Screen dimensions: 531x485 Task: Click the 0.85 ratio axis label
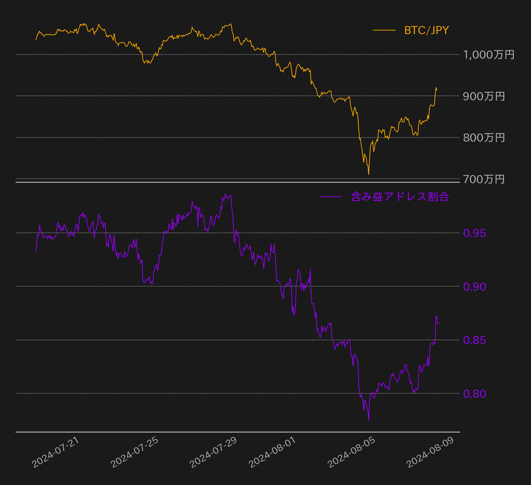point(474,340)
